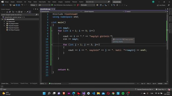The image size is (172, 96).
Task: Open the x64 platform dropdown
Action: pyautogui.click(x=44, y=5)
